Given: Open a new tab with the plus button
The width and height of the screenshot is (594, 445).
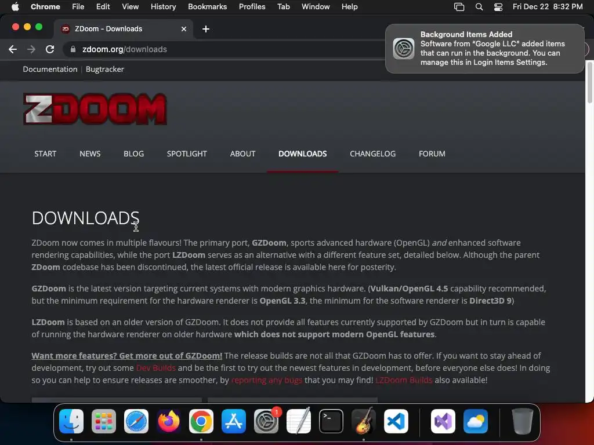Looking at the screenshot, I should pyautogui.click(x=206, y=29).
